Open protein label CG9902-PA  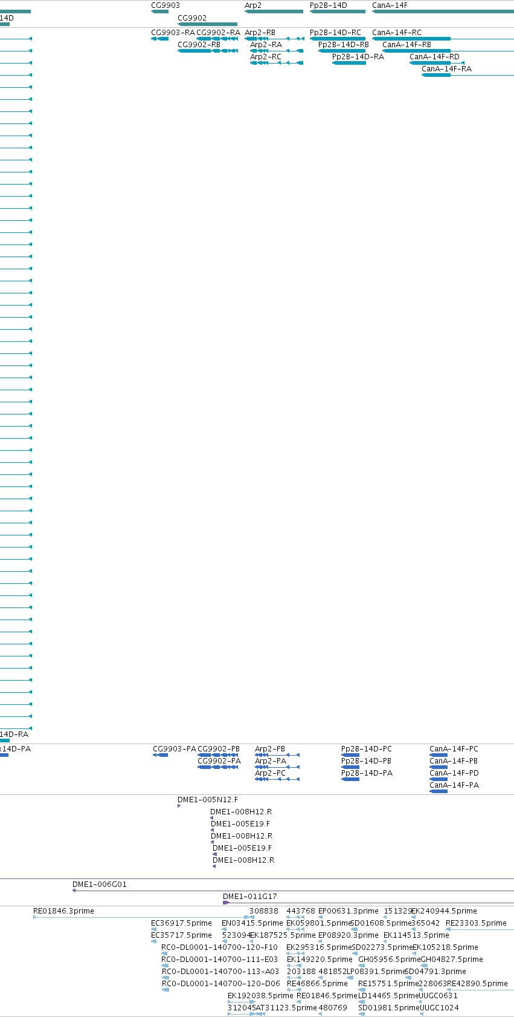click(219, 761)
